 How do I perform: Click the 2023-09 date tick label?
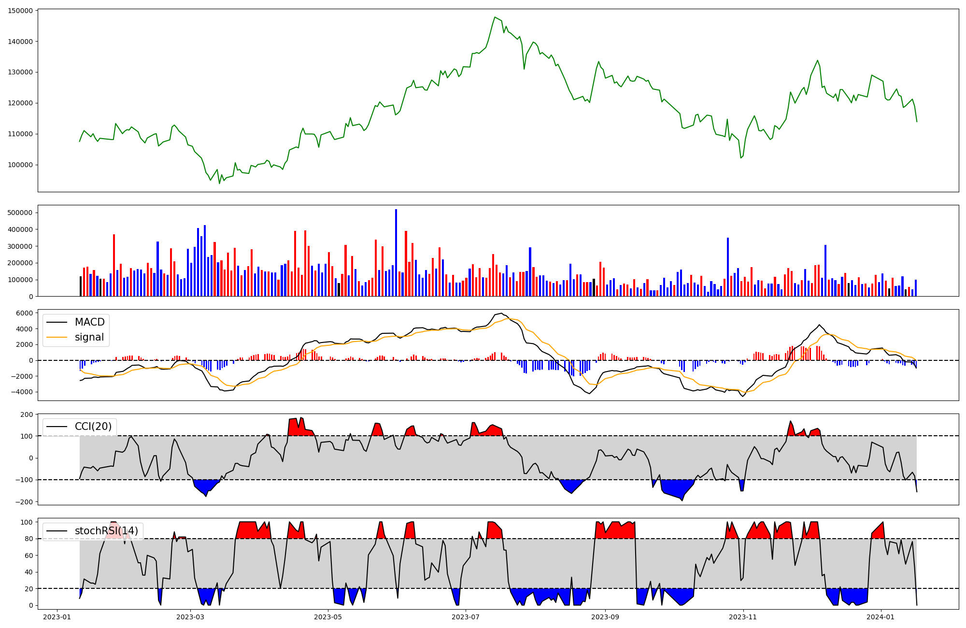(605, 617)
